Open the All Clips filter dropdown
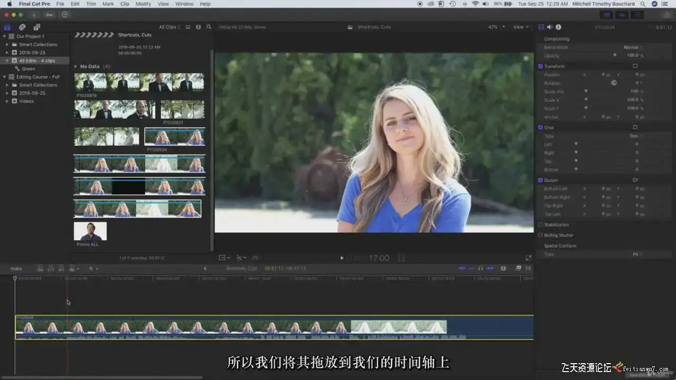This screenshot has height=380, width=676. click(x=170, y=27)
